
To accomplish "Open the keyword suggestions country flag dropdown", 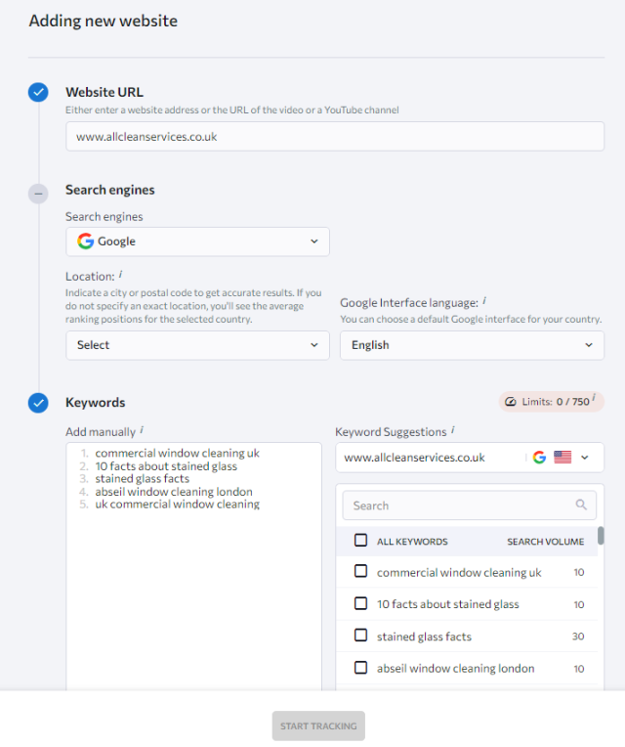I will (572, 458).
